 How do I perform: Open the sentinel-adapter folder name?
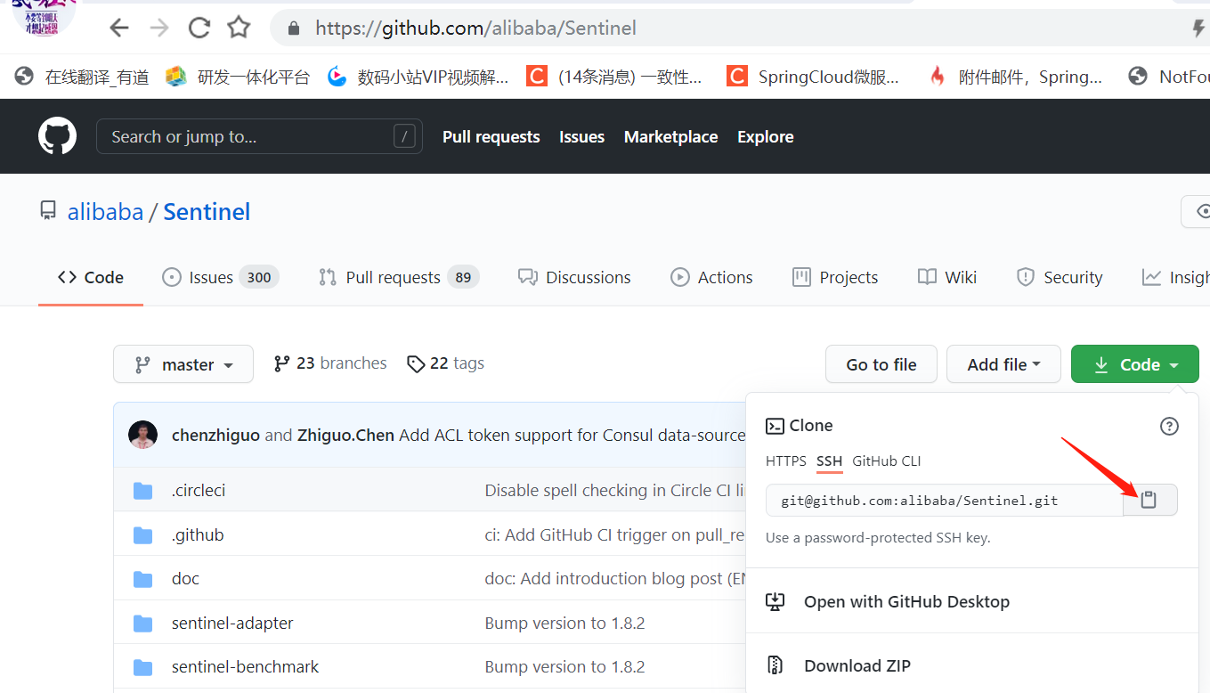click(232, 624)
